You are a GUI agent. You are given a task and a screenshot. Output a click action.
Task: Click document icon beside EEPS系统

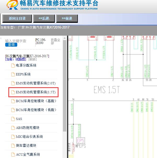click(x=13, y=74)
